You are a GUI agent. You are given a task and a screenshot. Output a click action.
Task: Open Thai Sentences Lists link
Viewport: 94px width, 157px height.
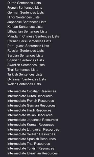(x=23, y=70)
